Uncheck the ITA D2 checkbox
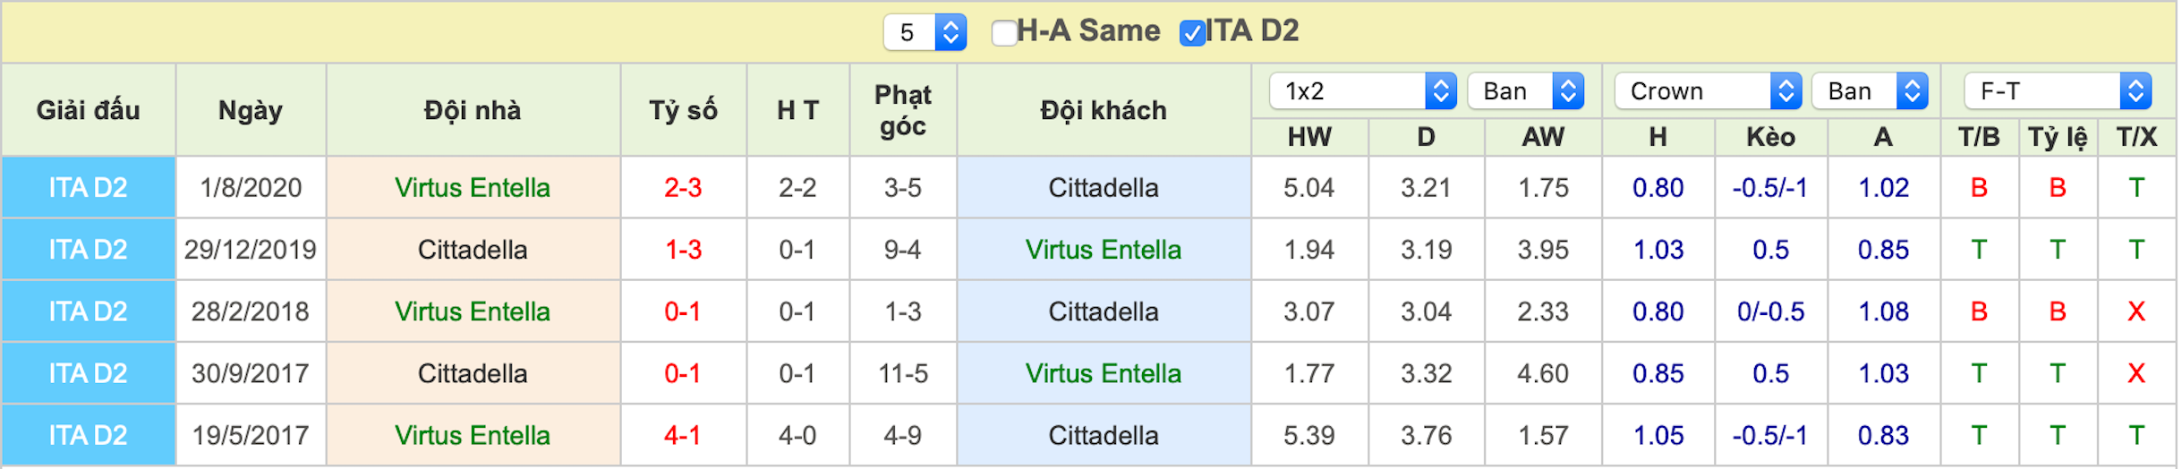 [1192, 33]
